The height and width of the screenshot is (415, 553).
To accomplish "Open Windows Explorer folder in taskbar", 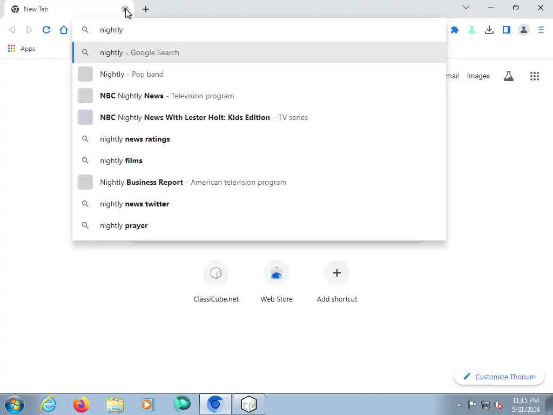I will coord(115,404).
